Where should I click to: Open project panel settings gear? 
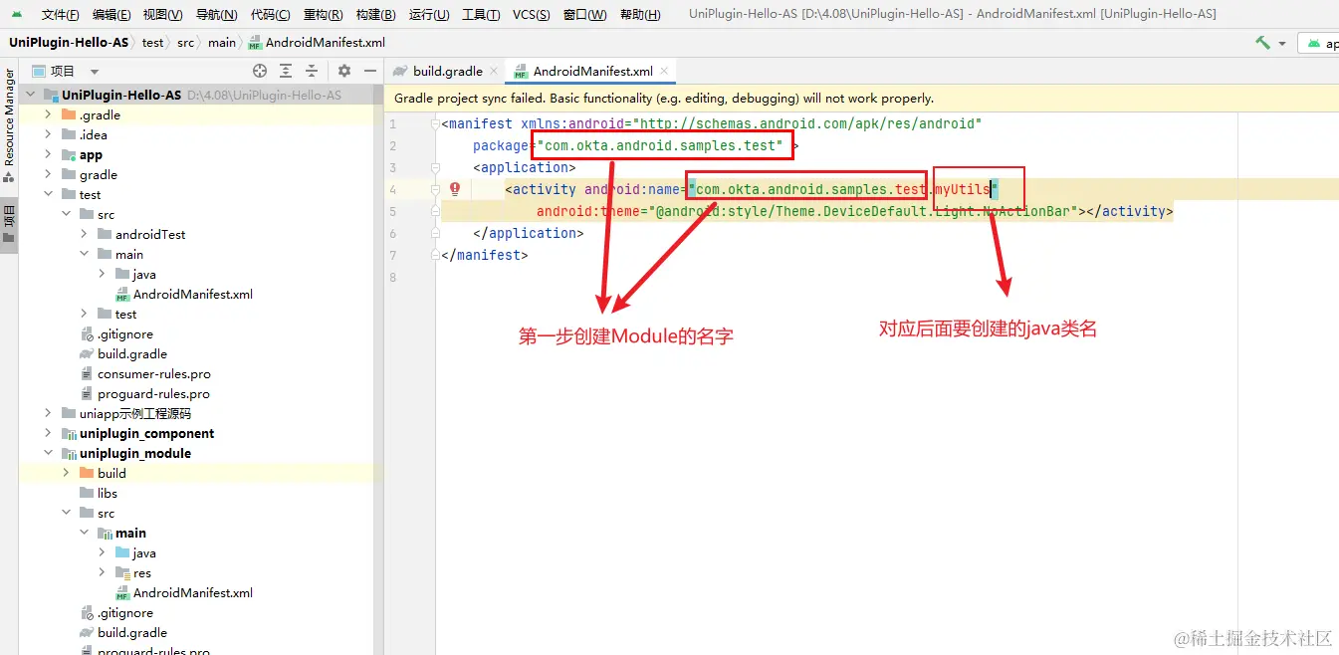coord(344,71)
